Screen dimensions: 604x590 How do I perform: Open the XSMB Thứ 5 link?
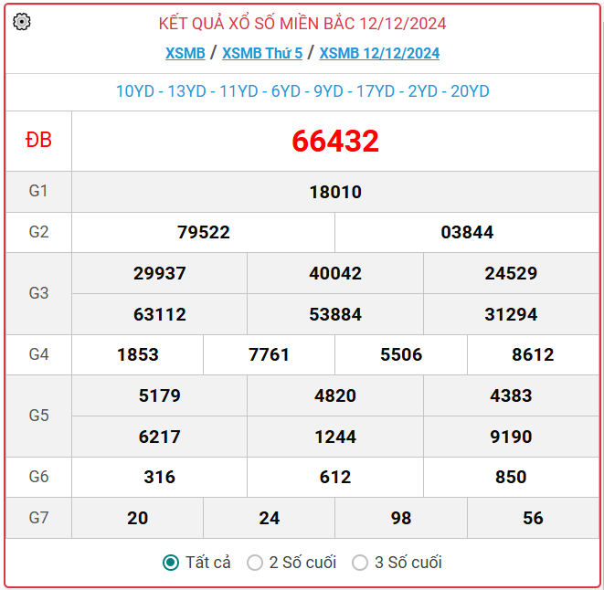tap(262, 53)
